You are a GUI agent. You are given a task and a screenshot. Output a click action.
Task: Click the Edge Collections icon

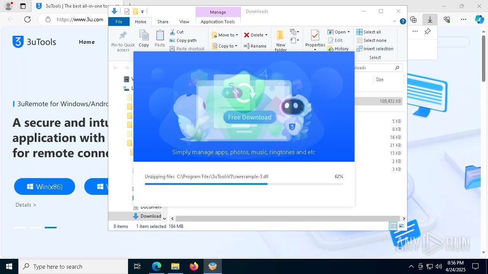point(413,19)
